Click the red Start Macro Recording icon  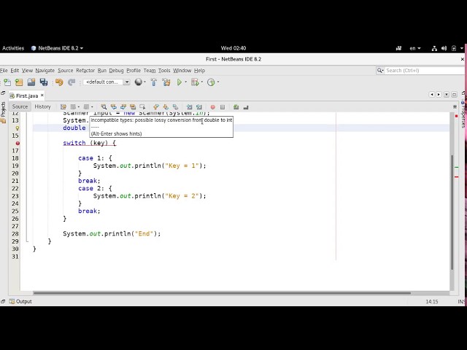tap(212, 107)
